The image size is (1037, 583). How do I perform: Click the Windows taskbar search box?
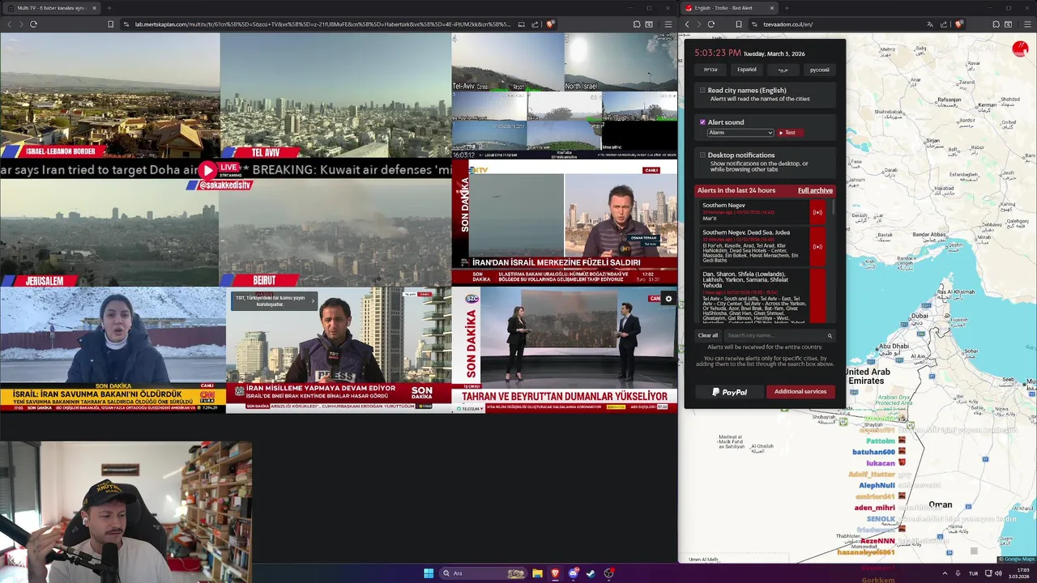(483, 573)
